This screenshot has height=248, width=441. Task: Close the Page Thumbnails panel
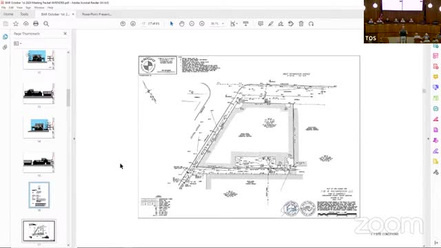[65, 34]
